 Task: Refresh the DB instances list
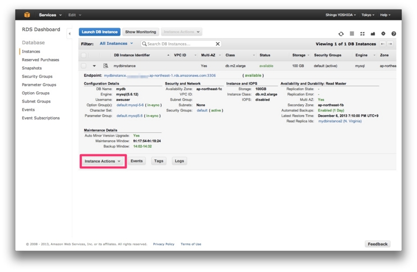[341, 34]
